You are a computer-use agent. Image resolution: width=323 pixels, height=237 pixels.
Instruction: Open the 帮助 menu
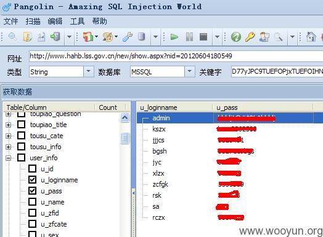pos(99,21)
